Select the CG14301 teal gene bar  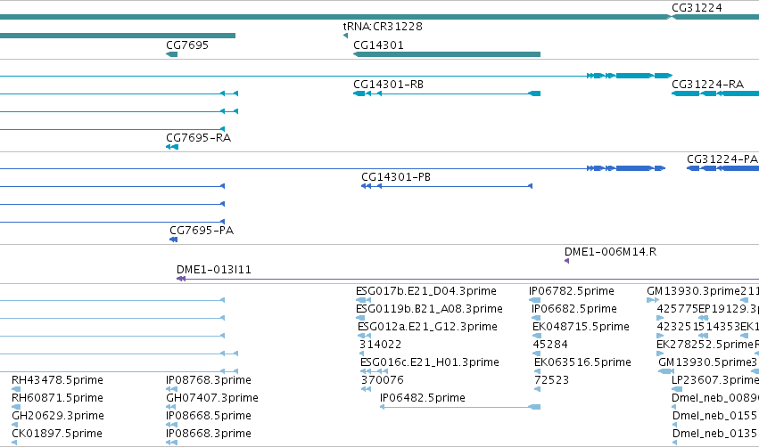tap(447, 54)
